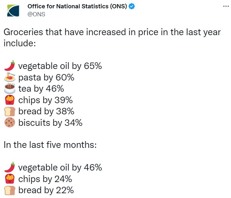The width and height of the screenshot is (231, 198).
Task: Click the fries emoji beside chips 24%
Action: click(10, 179)
